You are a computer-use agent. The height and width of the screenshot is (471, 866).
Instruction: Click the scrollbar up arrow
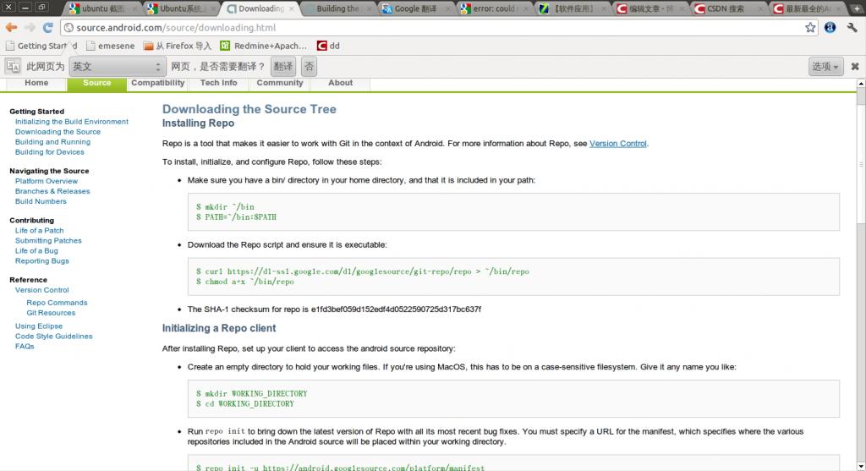860,84
